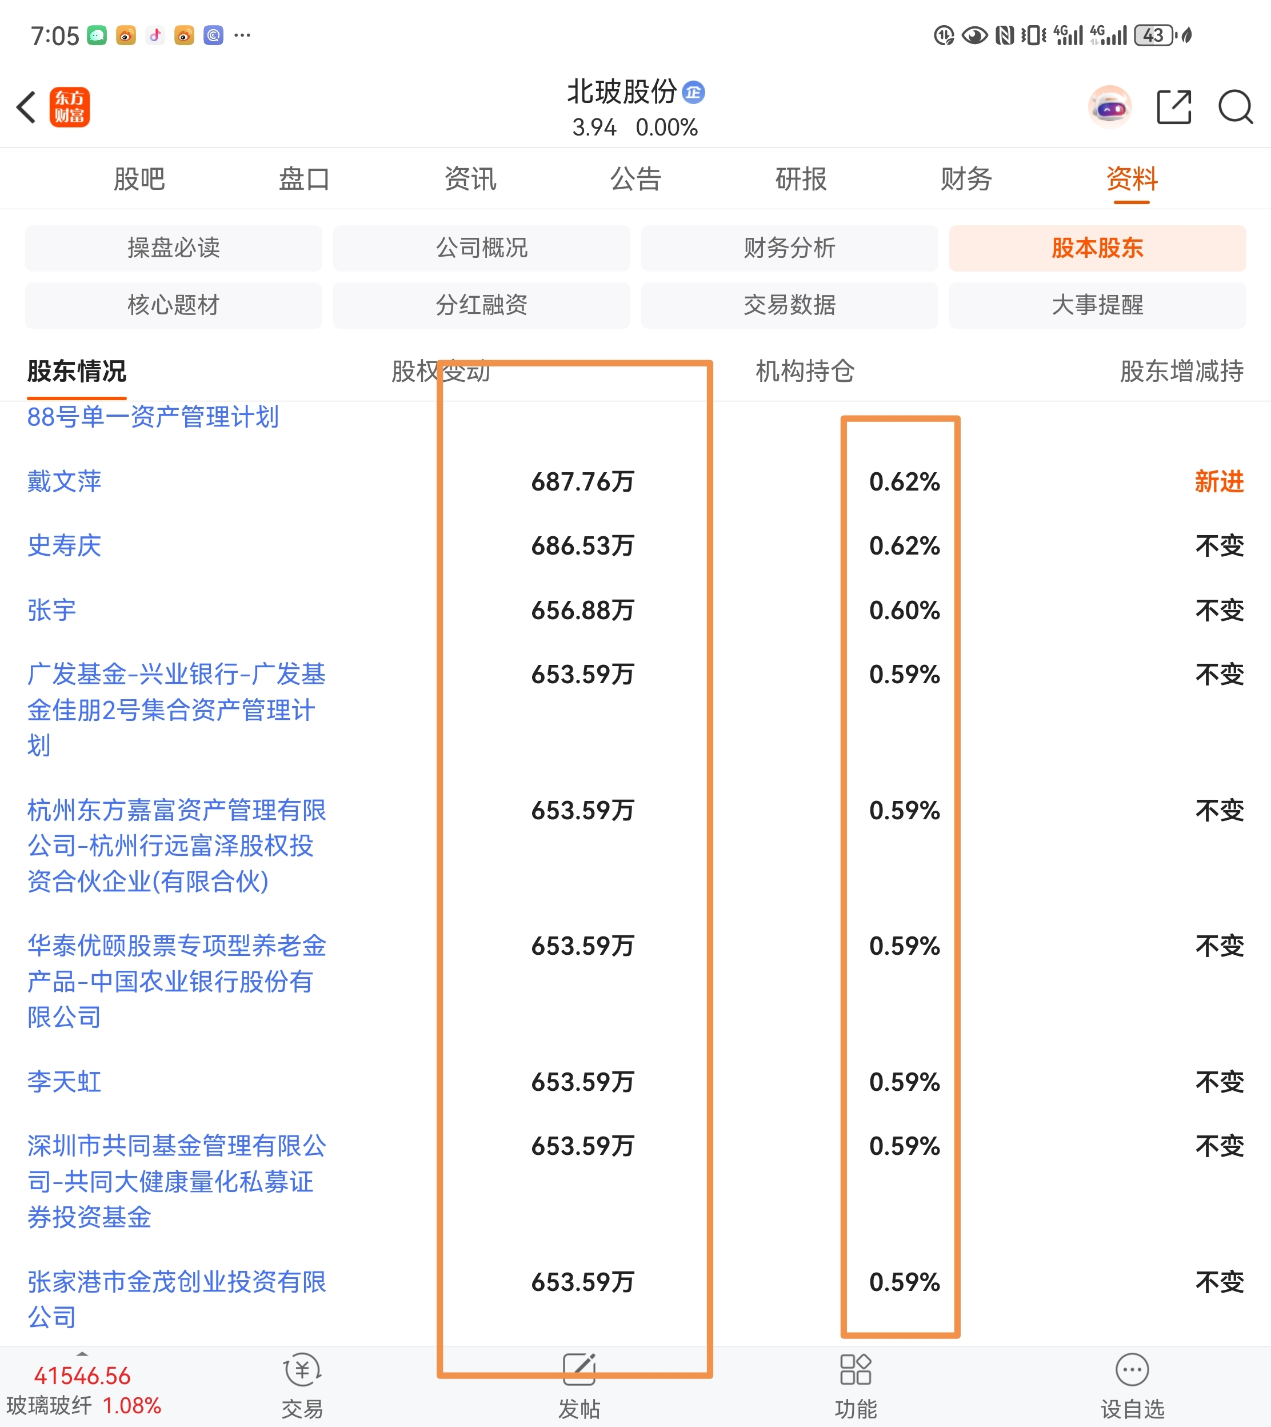The image size is (1271, 1427).
Task: Switch to the 研报 tab
Action: click(801, 179)
